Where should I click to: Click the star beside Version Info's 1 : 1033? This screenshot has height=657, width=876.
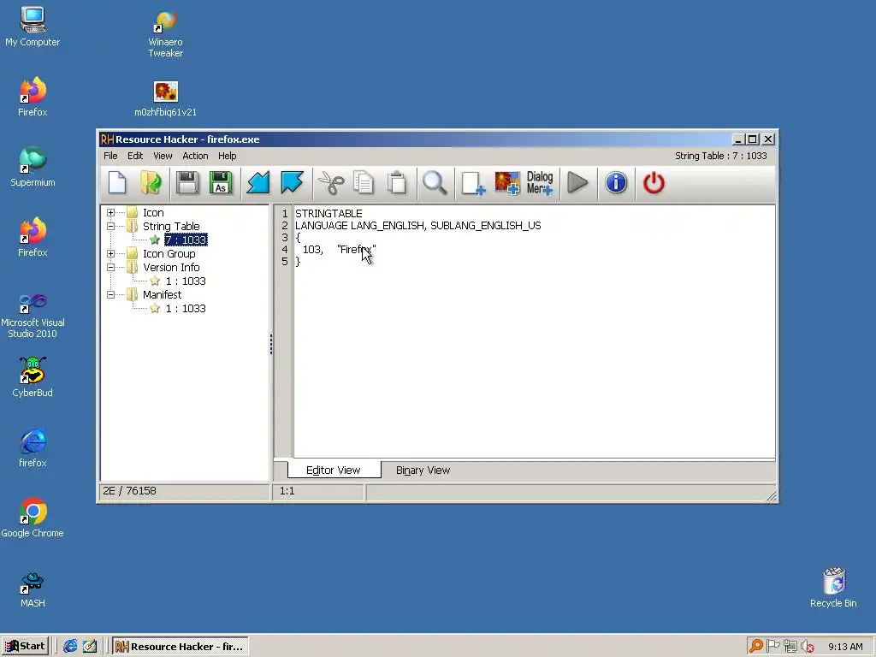[155, 281]
